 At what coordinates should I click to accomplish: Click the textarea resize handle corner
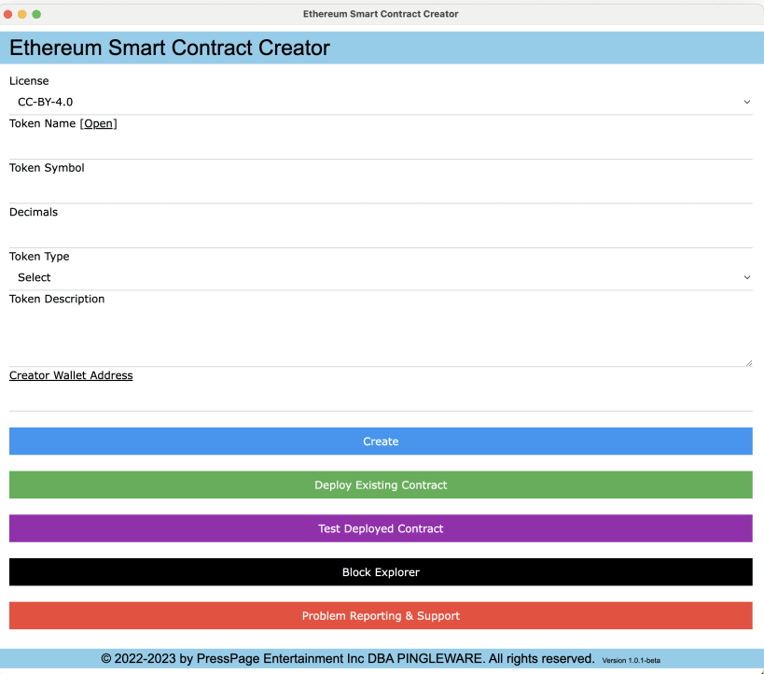click(749, 363)
